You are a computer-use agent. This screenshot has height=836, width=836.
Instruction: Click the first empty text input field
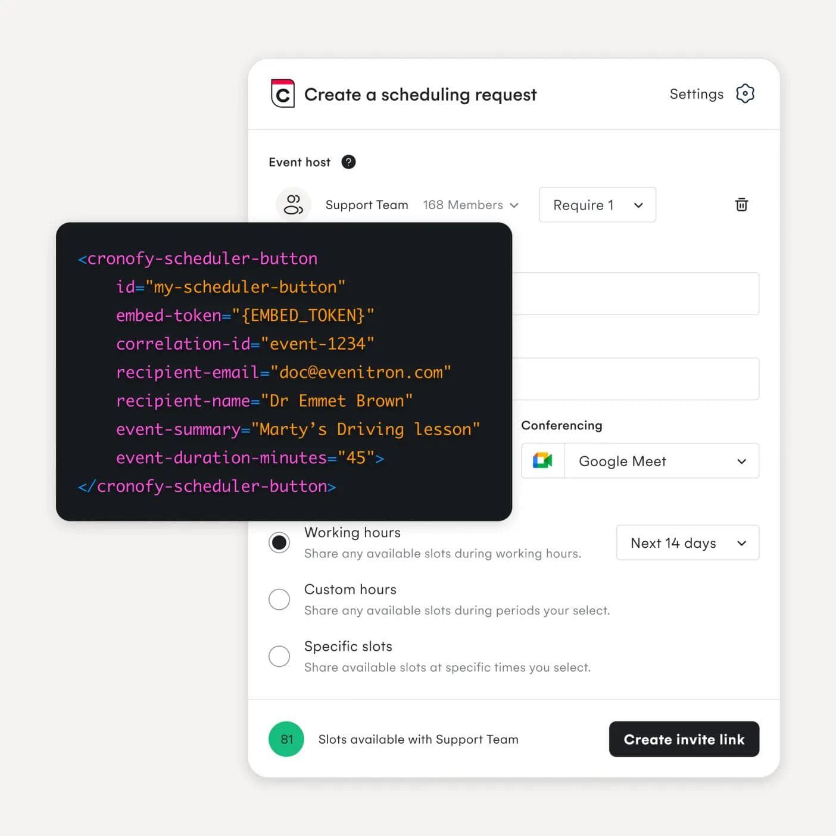pyautogui.click(x=635, y=294)
